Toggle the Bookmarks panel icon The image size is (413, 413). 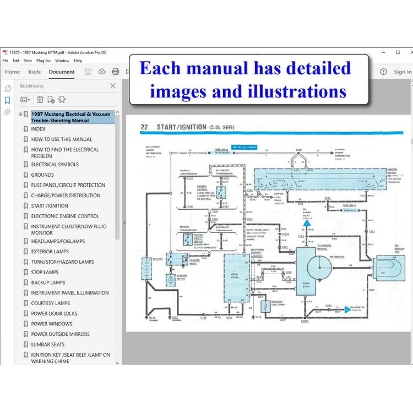[7, 100]
